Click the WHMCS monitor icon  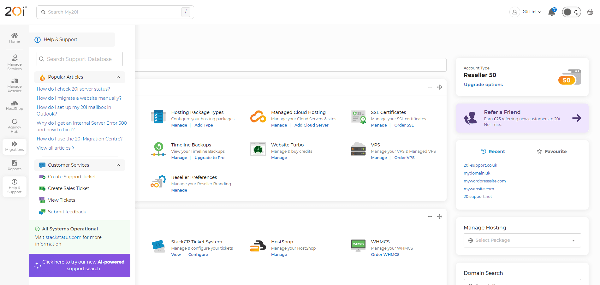(x=358, y=246)
